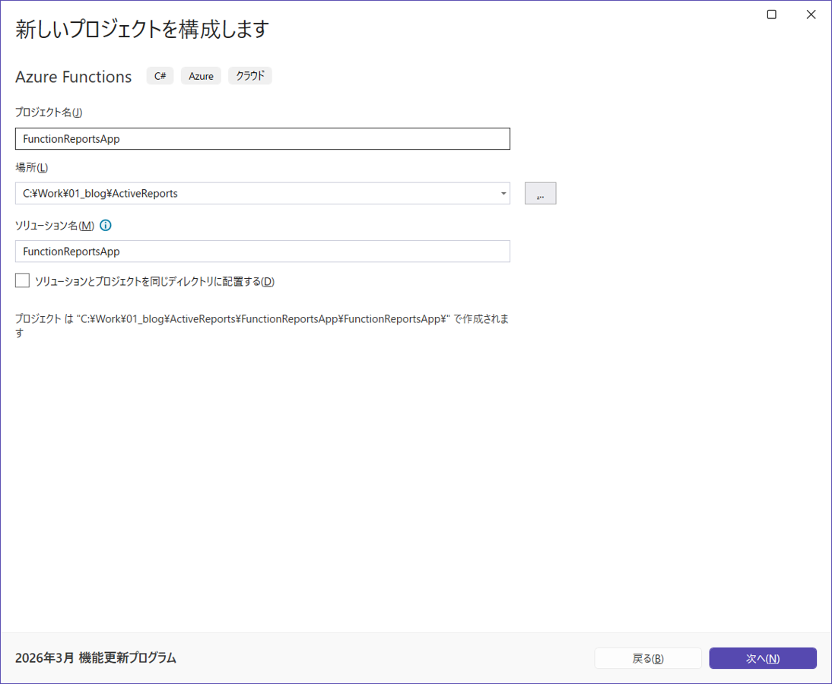Screen dimensions: 832x684
Task: Edit the solution name text field
Action: [x=262, y=252]
